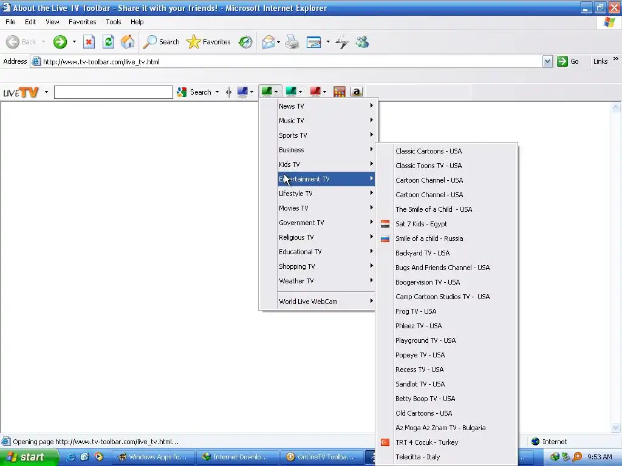Screen dimensions: 622x466
Task: Open the Favorites star button
Action: pyautogui.click(x=209, y=42)
